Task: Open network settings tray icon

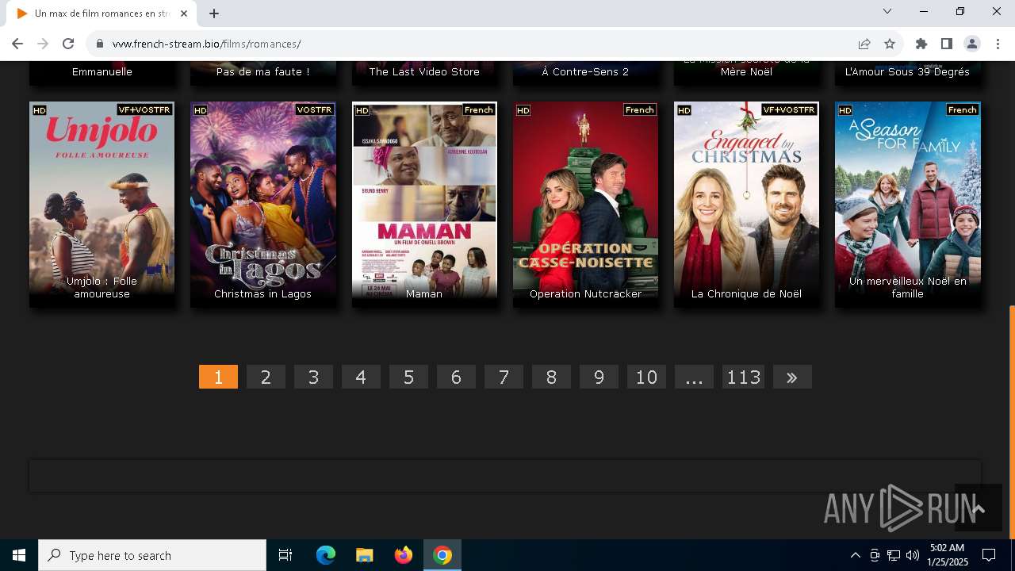Action: click(x=894, y=555)
